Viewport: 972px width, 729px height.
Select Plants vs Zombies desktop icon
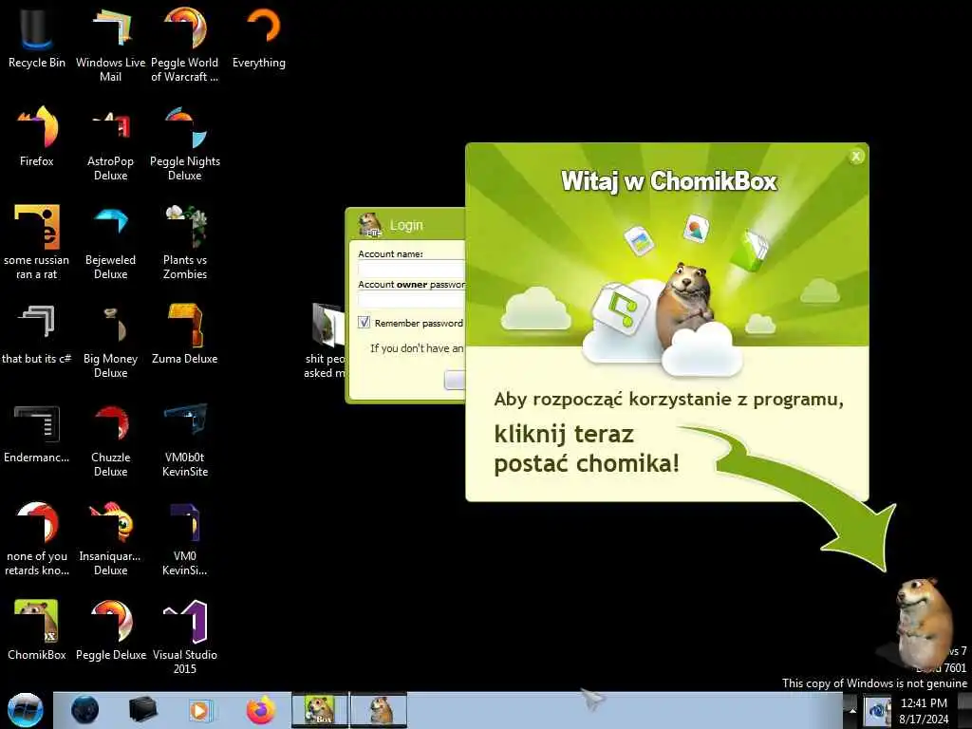pyautogui.click(x=185, y=242)
